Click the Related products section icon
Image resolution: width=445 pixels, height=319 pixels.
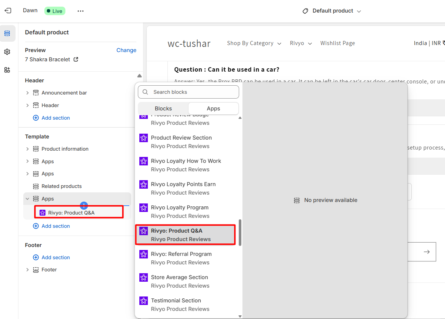pyautogui.click(x=36, y=186)
